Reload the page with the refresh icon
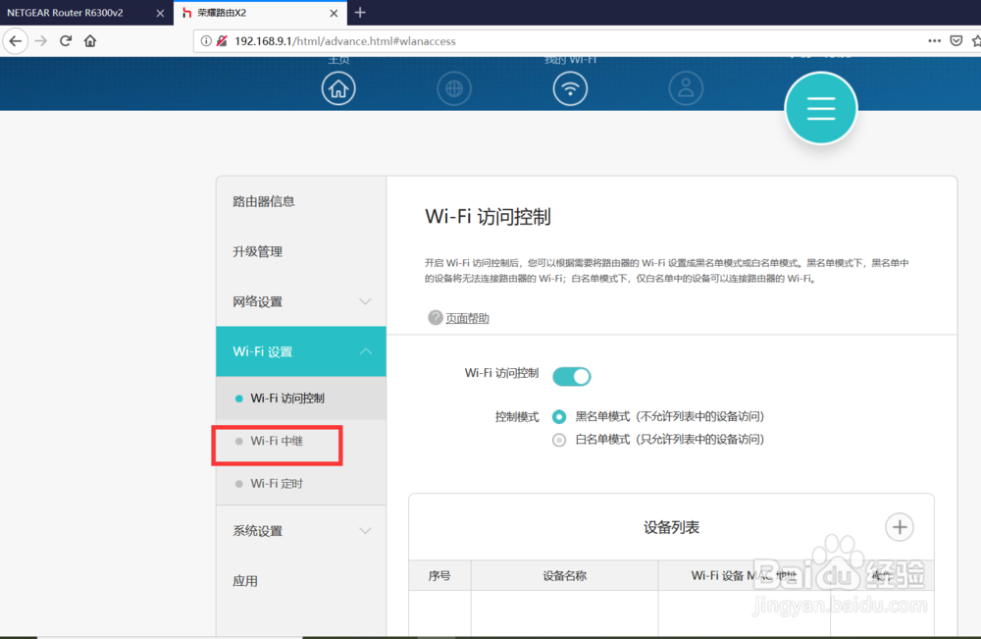 [x=66, y=41]
